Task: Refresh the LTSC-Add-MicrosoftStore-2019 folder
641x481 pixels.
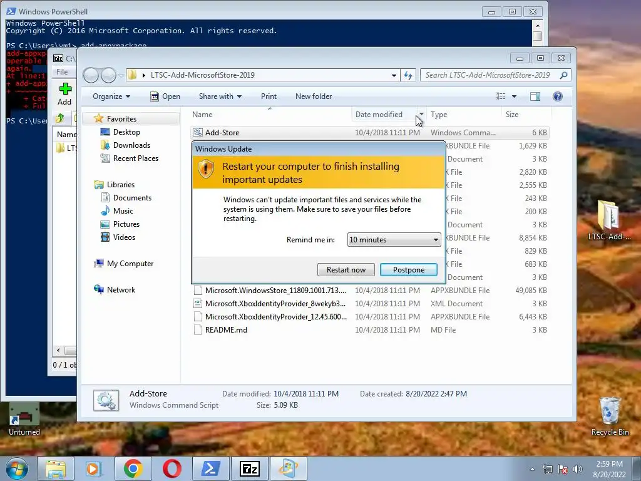Action: (x=408, y=75)
